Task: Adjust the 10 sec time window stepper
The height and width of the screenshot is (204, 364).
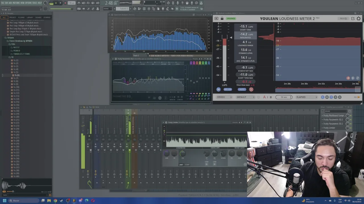Action: point(284,97)
